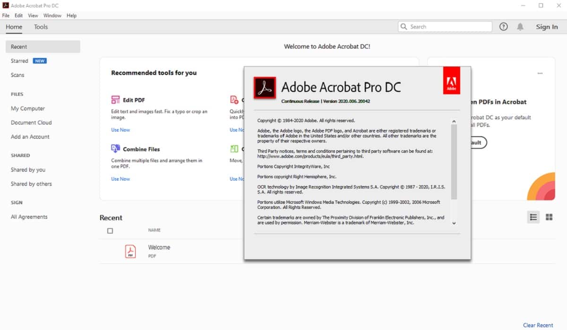Click the scroll up arrow in About dialog
The image size is (567, 330).
(x=454, y=121)
